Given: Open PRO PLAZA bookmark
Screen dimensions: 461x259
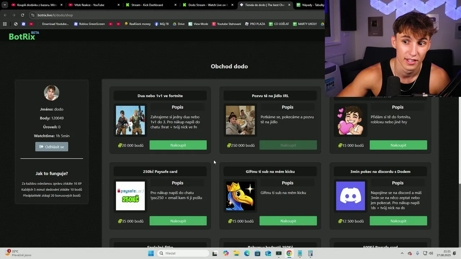Looking at the screenshot, I should tap(255, 24).
